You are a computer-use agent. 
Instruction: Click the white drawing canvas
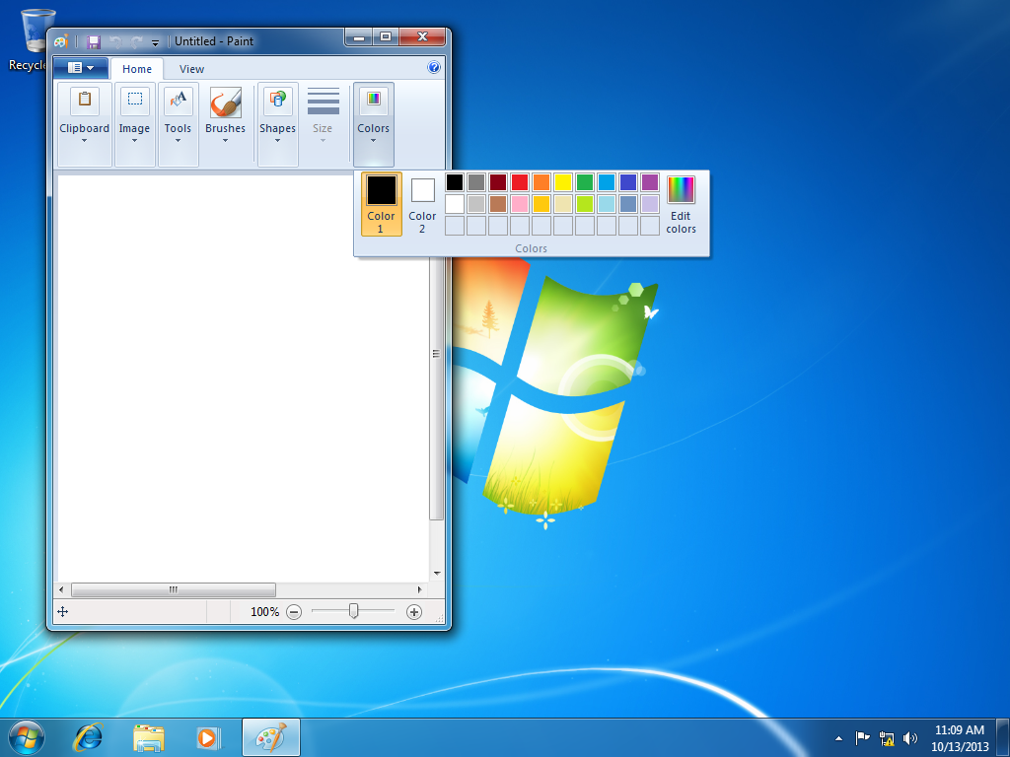tap(244, 378)
